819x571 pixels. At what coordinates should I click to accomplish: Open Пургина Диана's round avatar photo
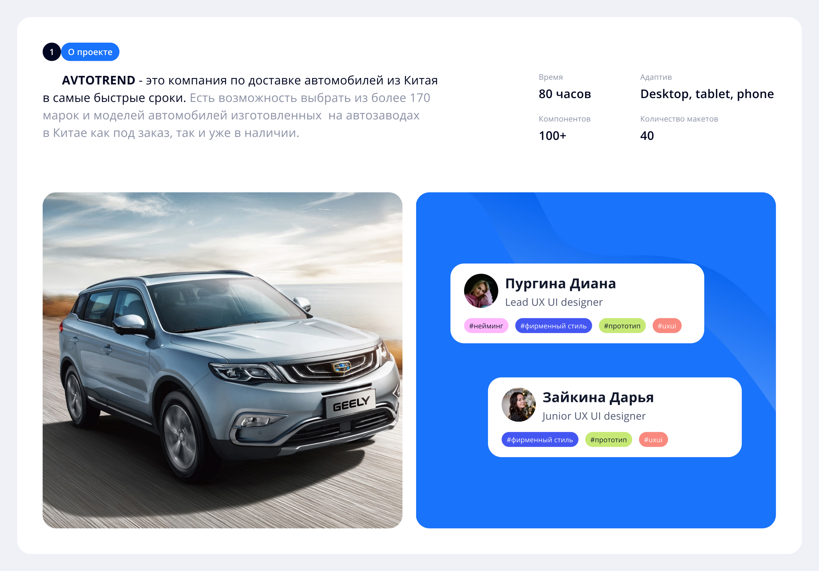481,291
